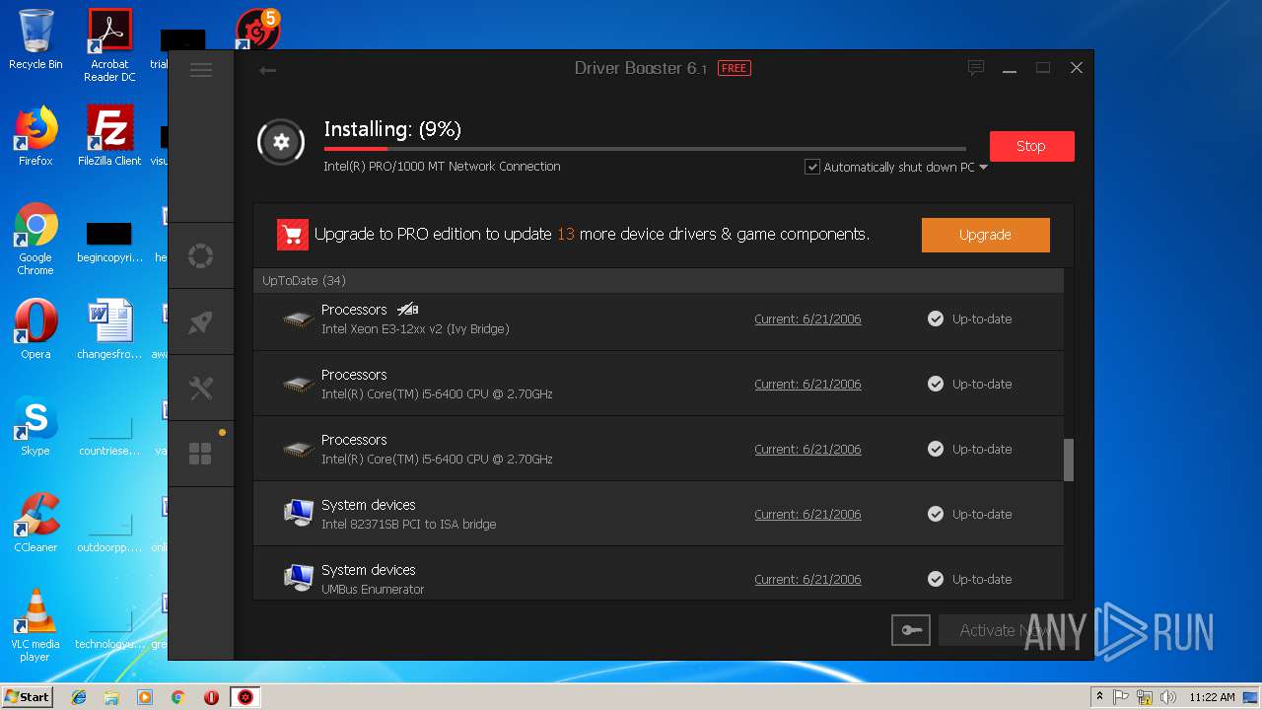Click Driver Booster taskbar button

coord(245,697)
